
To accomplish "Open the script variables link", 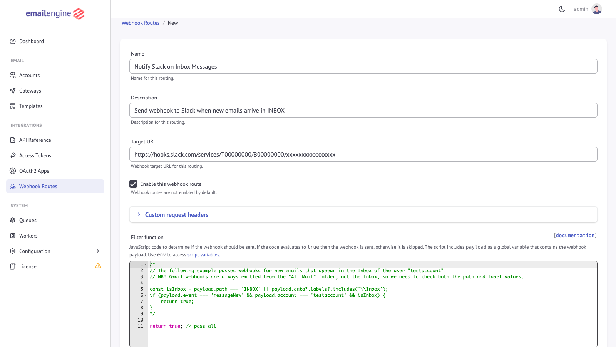I will tap(203, 255).
